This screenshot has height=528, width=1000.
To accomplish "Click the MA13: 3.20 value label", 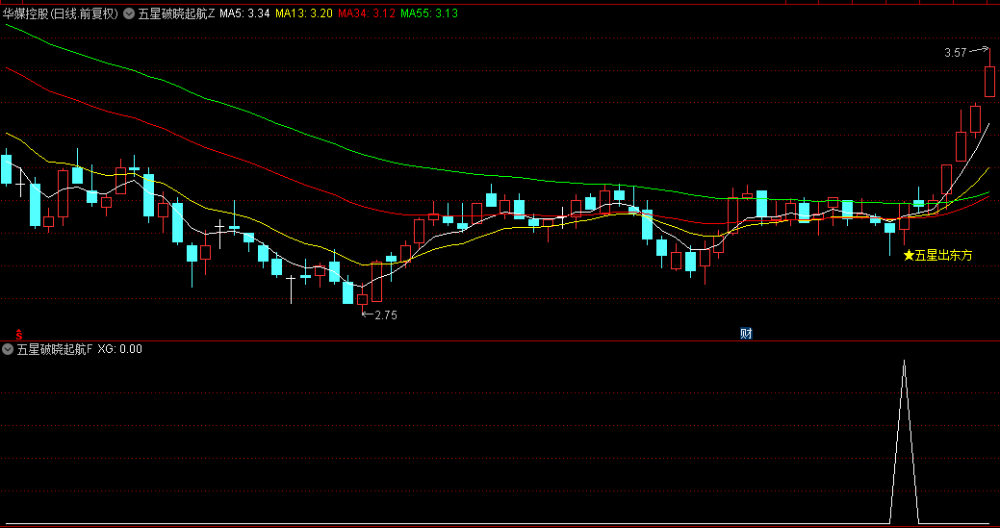I will click(x=304, y=13).
